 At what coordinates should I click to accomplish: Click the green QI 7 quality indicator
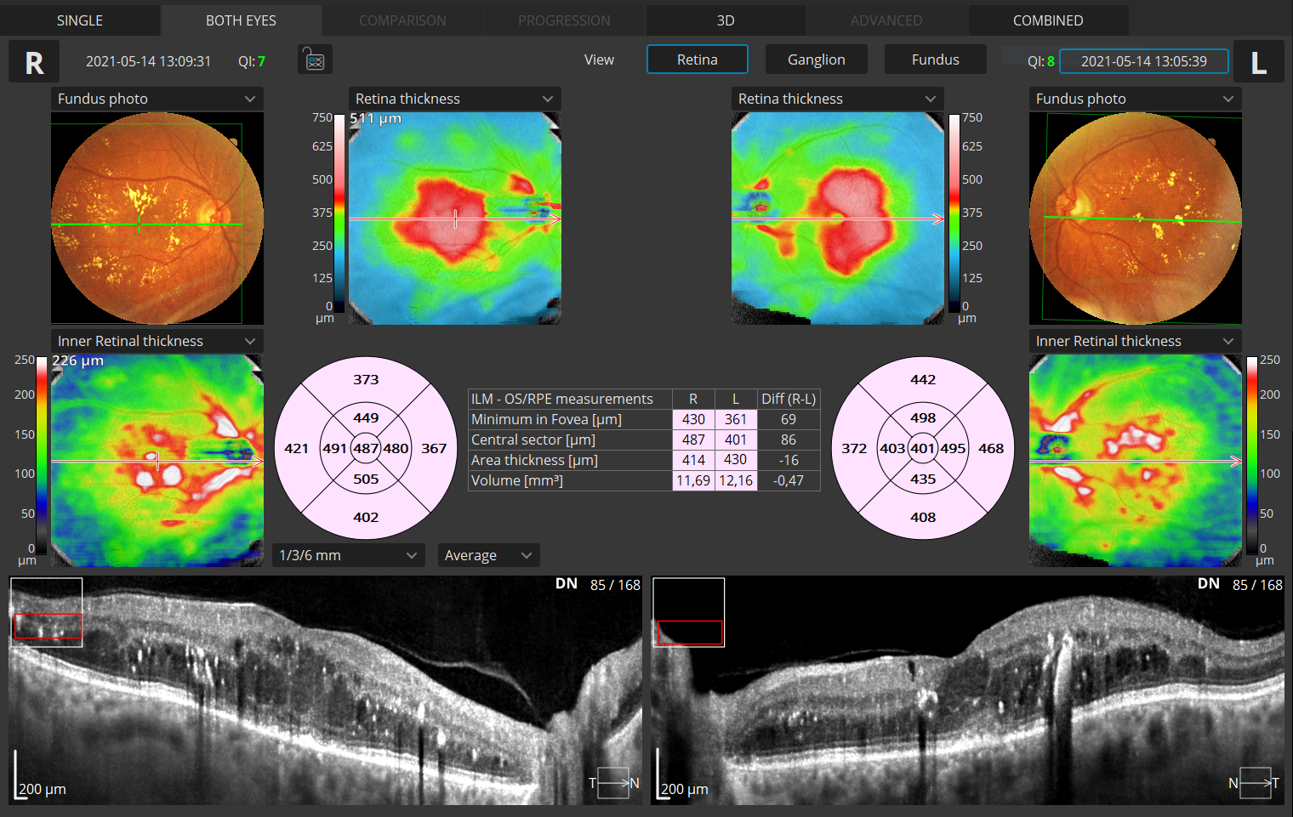252,60
